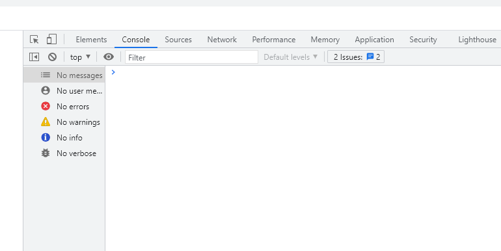The image size is (501, 251).
Task: Toggle the device toolbar icon
Action: [x=51, y=39]
